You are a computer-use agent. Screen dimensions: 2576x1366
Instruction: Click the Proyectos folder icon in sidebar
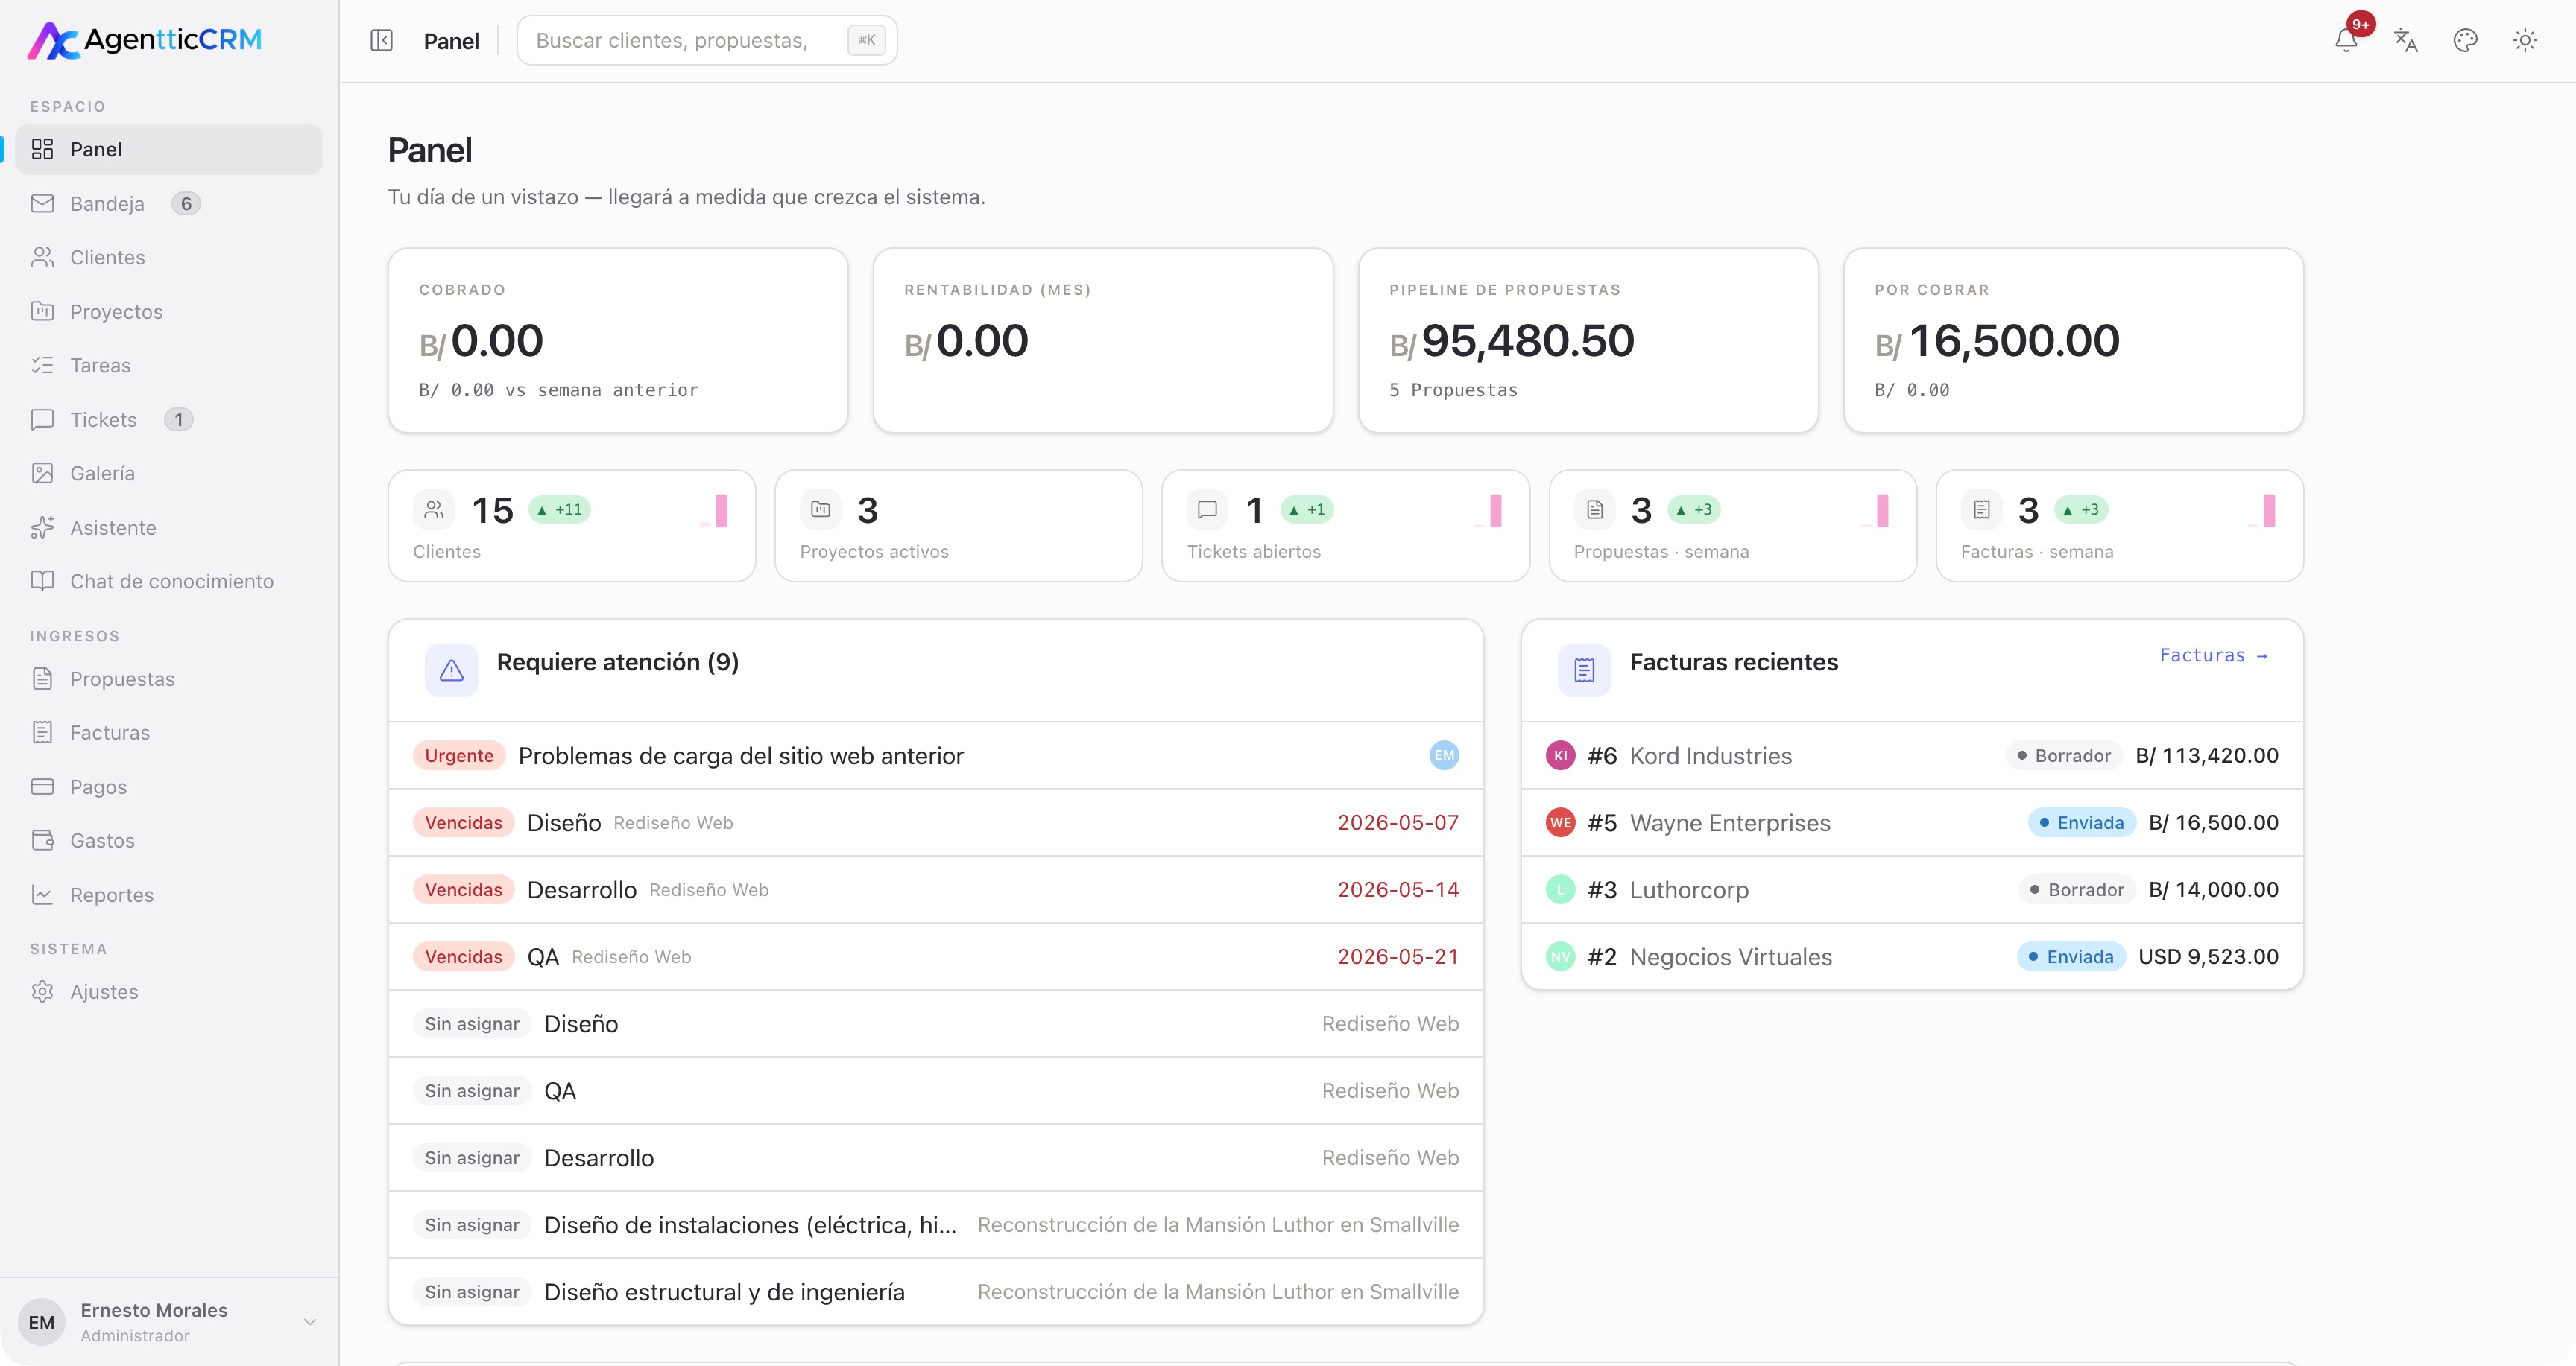(x=42, y=311)
